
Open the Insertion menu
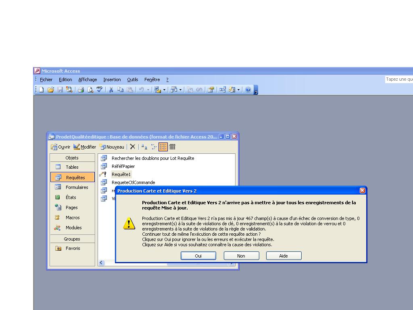112,80
